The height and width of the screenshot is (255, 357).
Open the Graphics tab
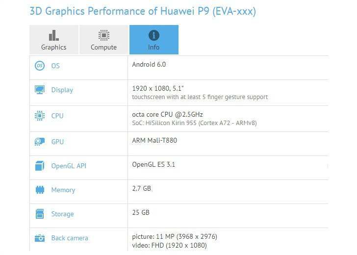click(x=54, y=40)
